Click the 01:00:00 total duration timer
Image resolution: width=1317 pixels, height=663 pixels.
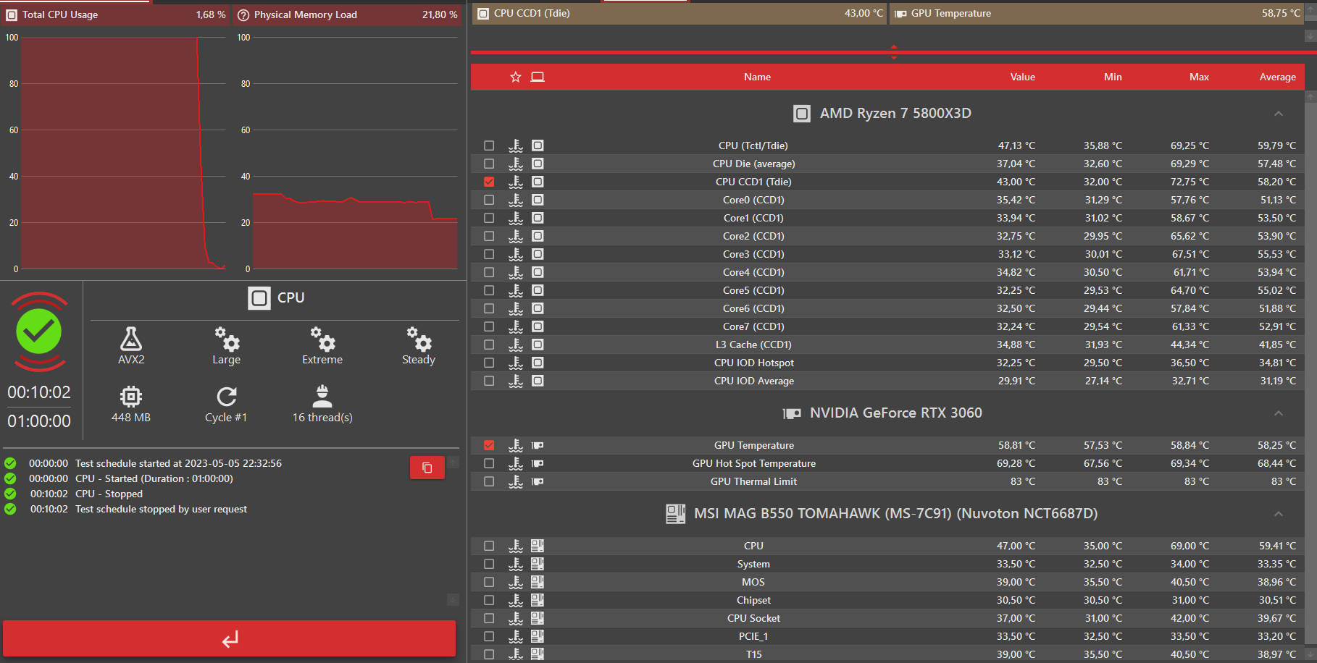(x=39, y=421)
